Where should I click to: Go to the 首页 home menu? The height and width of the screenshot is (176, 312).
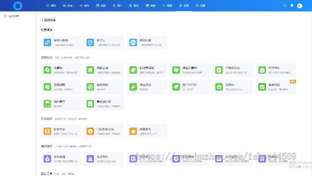(x=51, y=6)
